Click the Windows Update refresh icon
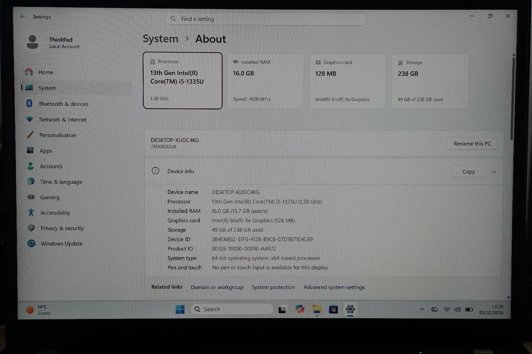This screenshot has width=532, height=354. click(31, 243)
